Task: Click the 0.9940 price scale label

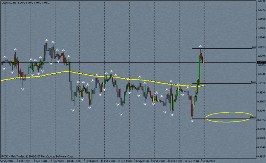Action: (x=261, y=111)
